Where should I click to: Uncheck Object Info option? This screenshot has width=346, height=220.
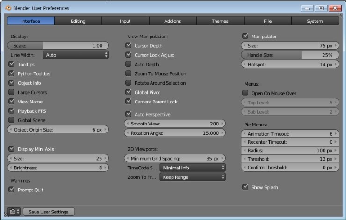[12, 82]
